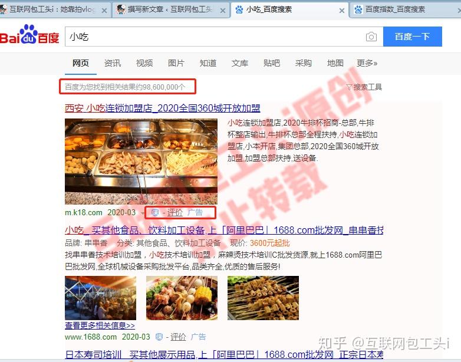
Task: Click the www.1688.com result URL
Action: click(x=91, y=337)
